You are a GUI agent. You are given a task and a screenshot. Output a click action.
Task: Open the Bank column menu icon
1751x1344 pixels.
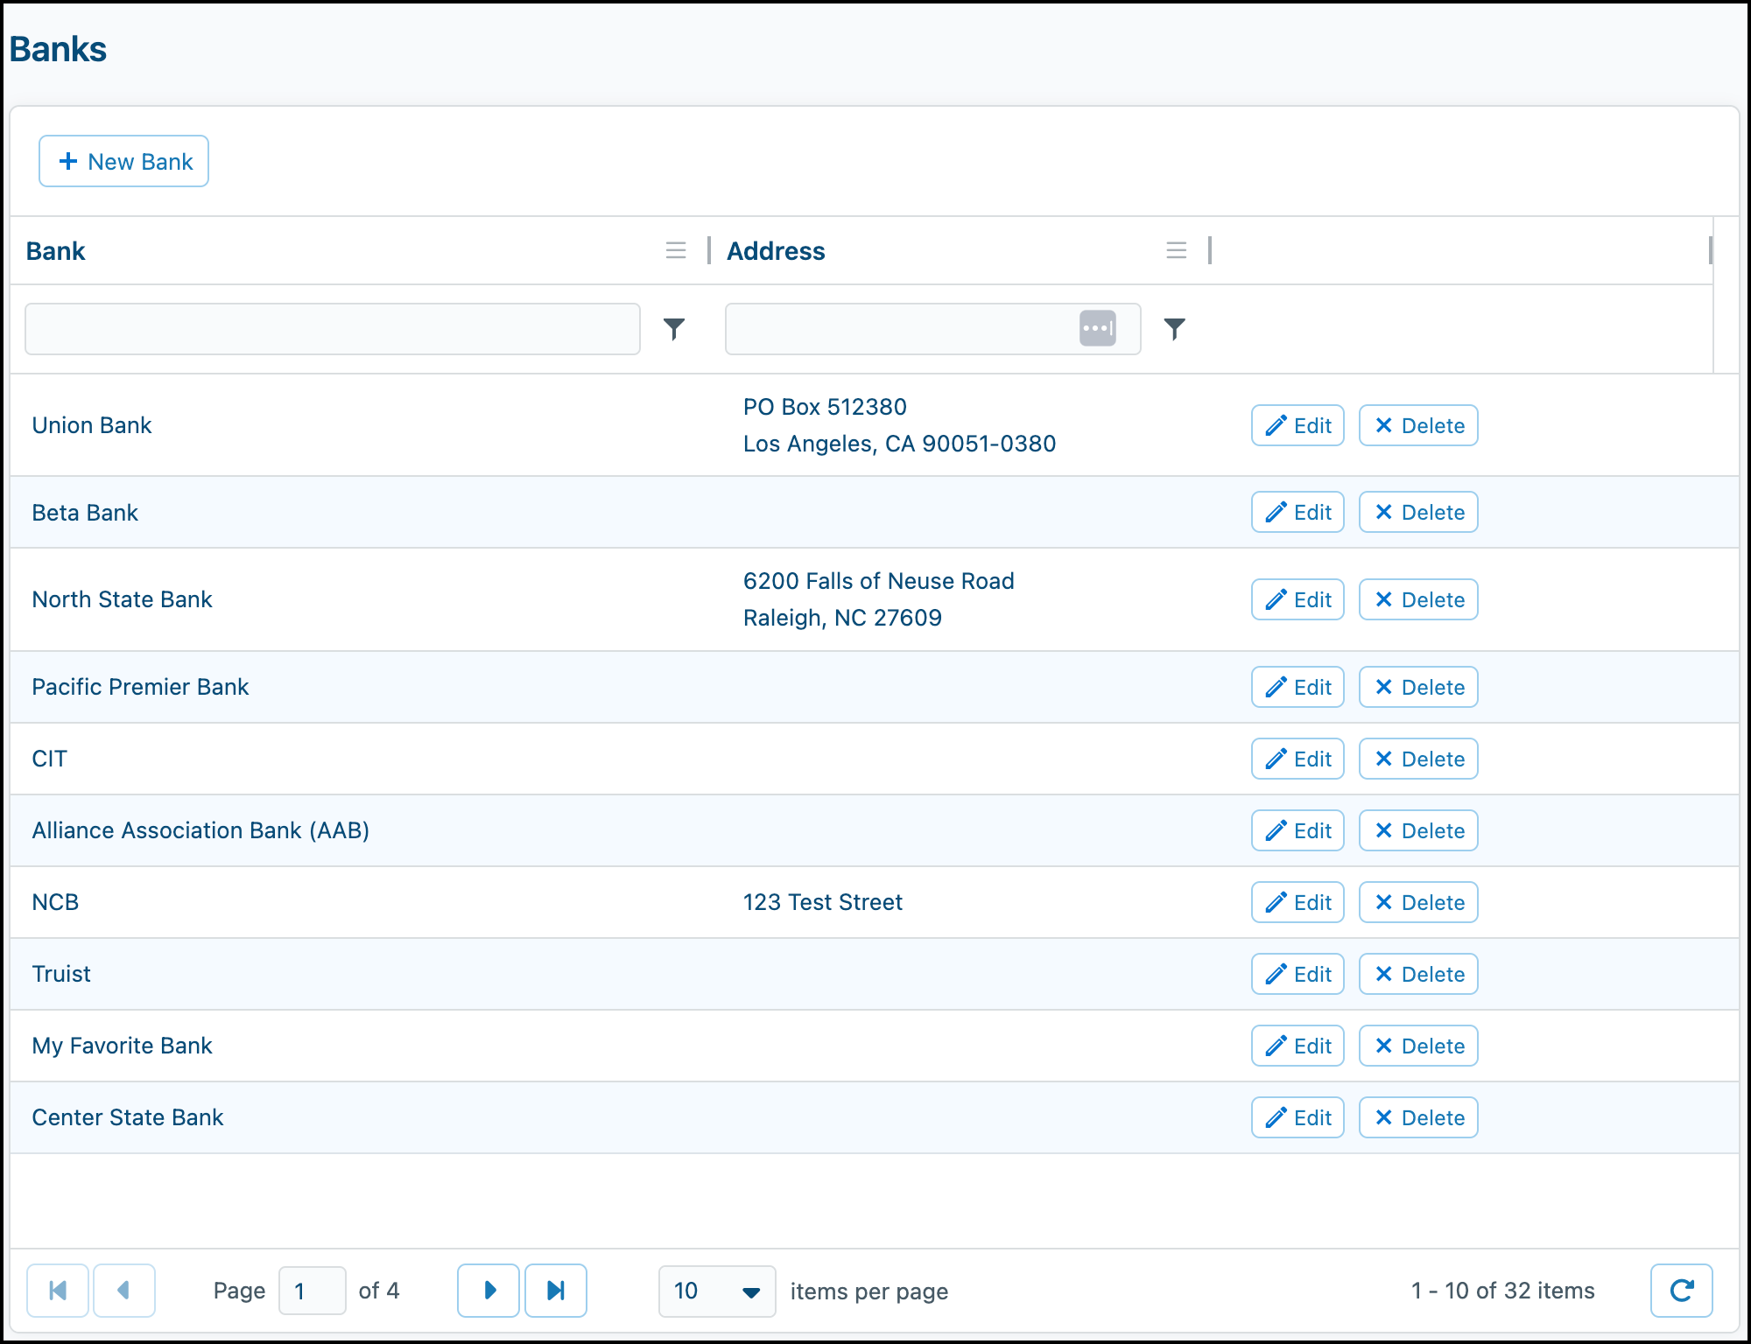point(676,251)
